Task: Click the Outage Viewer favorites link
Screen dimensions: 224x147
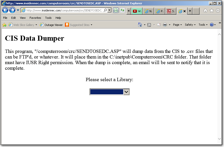Action: point(51,25)
